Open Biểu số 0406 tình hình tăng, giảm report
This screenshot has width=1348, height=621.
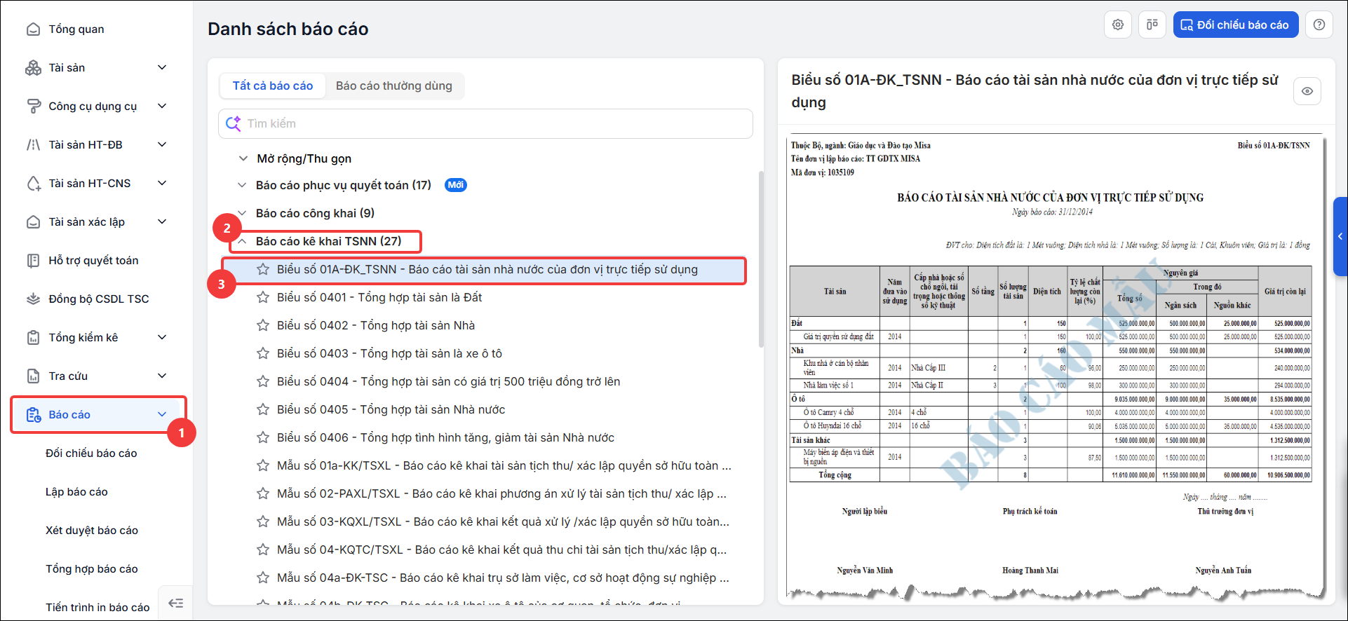tap(445, 437)
